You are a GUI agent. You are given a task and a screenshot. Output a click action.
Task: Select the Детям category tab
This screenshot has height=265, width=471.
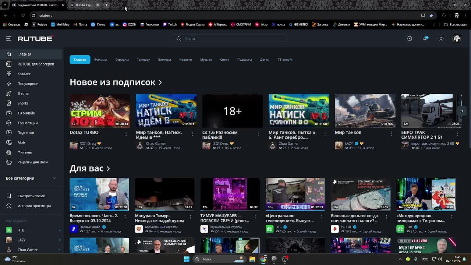pyautogui.click(x=265, y=60)
